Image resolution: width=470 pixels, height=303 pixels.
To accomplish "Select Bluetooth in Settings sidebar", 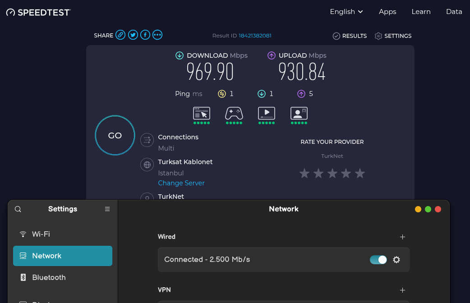I will pos(63,278).
